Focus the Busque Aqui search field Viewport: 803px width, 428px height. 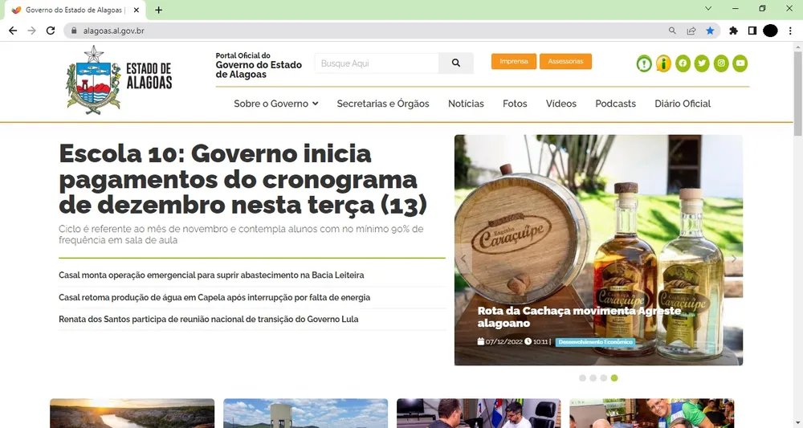coord(377,63)
